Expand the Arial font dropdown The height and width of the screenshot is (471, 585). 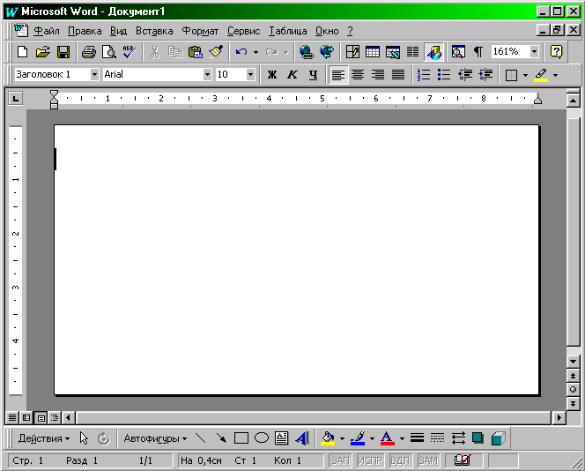pyautogui.click(x=208, y=75)
